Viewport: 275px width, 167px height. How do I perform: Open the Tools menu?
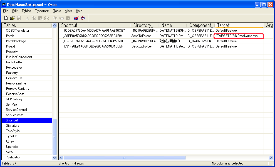(x=57, y=11)
